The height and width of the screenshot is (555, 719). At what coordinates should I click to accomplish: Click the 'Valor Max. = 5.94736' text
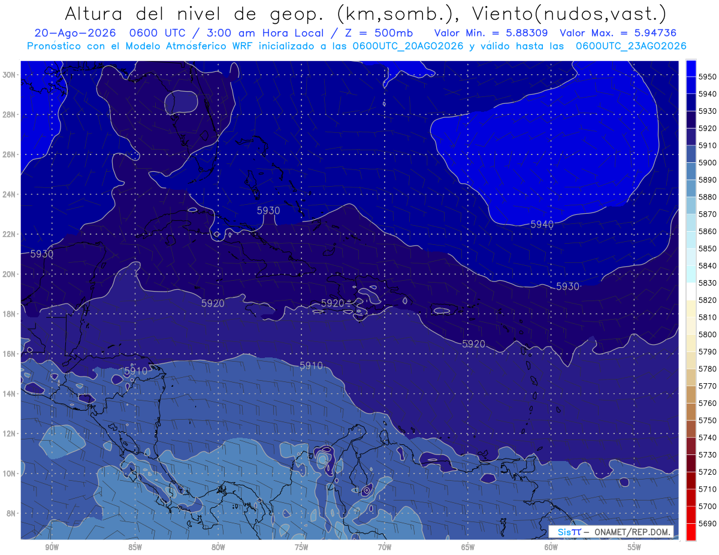pyautogui.click(x=618, y=33)
